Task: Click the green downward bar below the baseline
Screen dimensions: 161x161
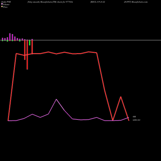Action: point(30,43)
